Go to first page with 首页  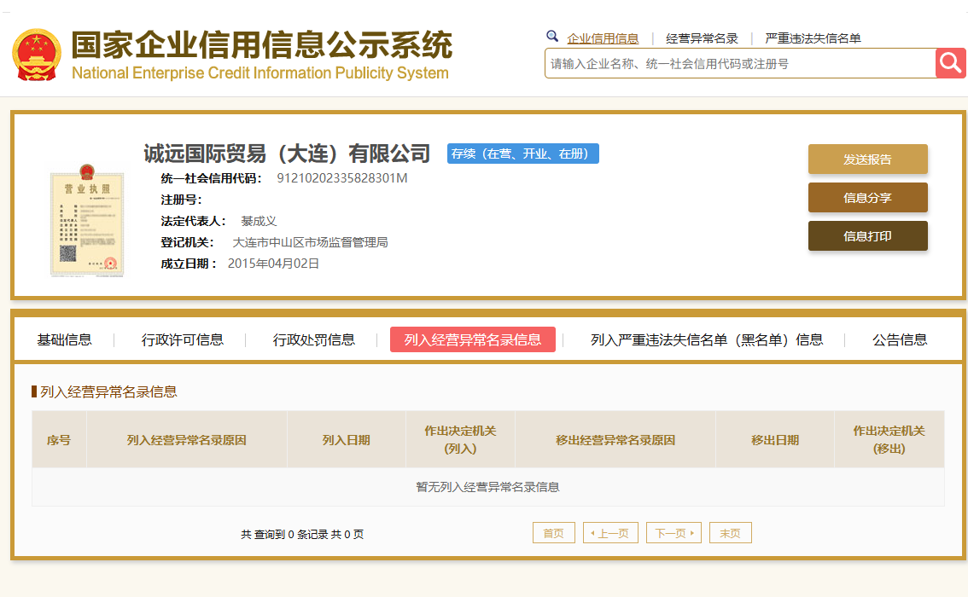tap(554, 533)
